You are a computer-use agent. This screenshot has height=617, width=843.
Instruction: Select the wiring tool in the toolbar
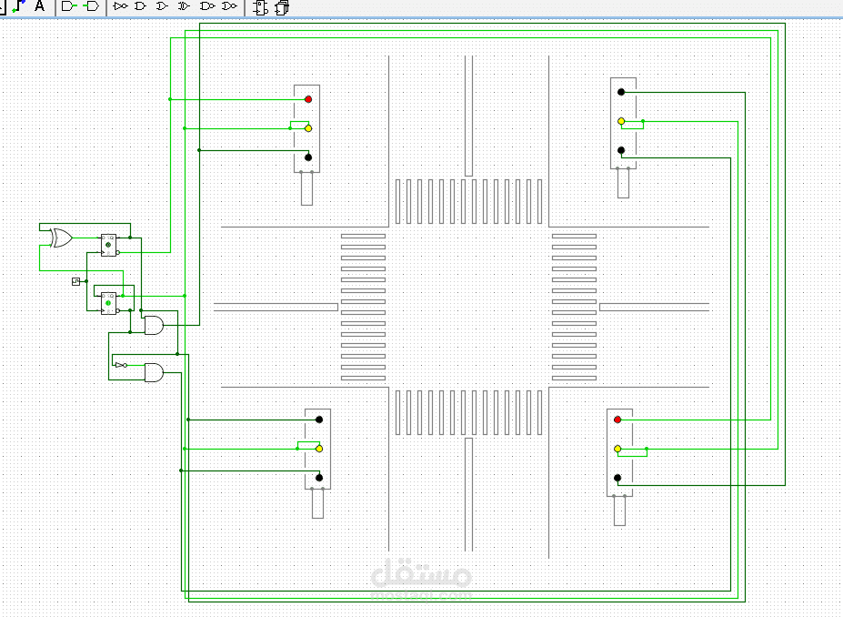[18, 6]
